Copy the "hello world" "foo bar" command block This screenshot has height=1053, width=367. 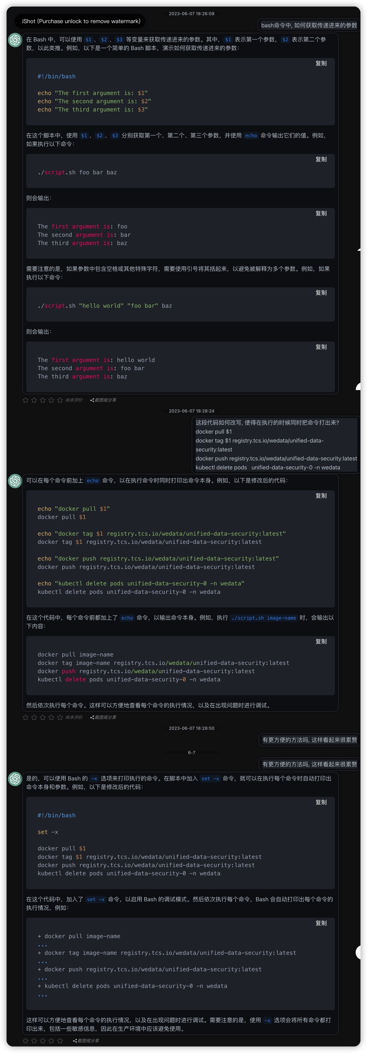(321, 293)
